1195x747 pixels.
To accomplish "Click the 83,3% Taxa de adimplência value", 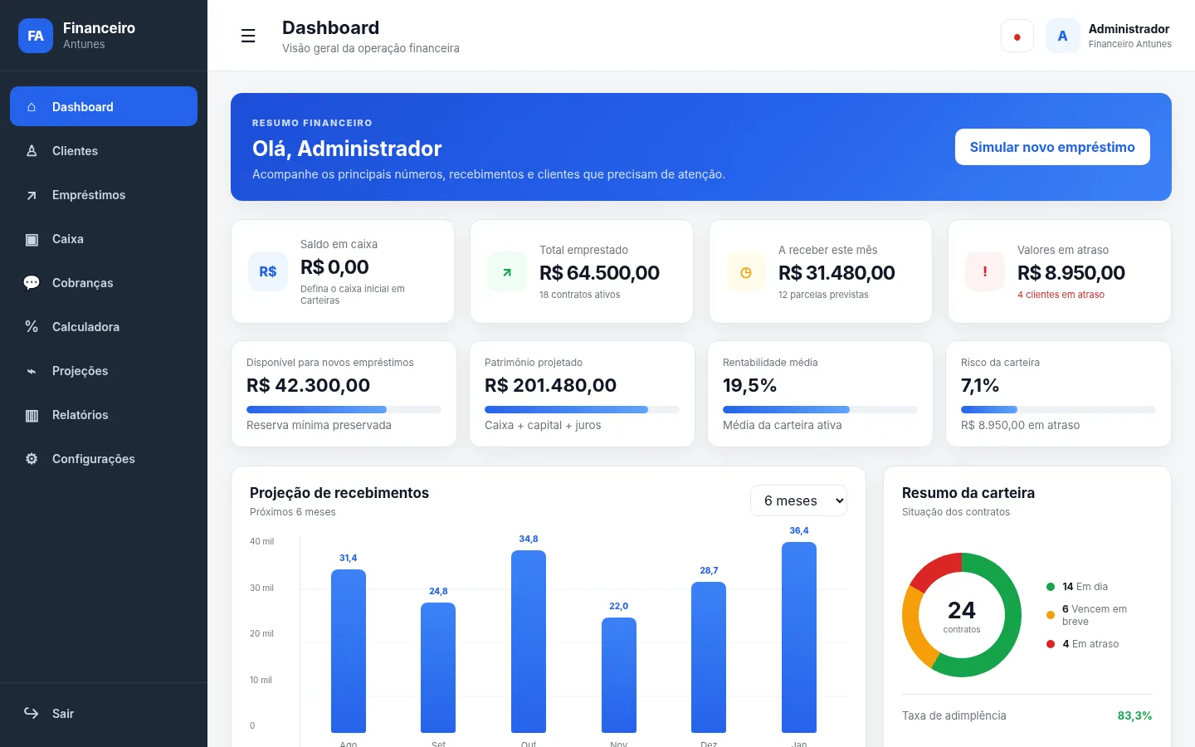I will coord(1134,715).
